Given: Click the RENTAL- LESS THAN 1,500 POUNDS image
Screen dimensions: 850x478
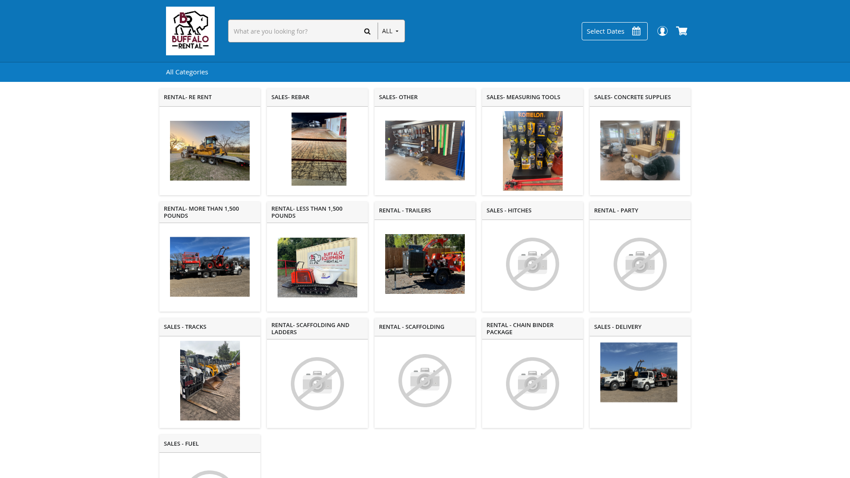Looking at the screenshot, I should coord(317,267).
